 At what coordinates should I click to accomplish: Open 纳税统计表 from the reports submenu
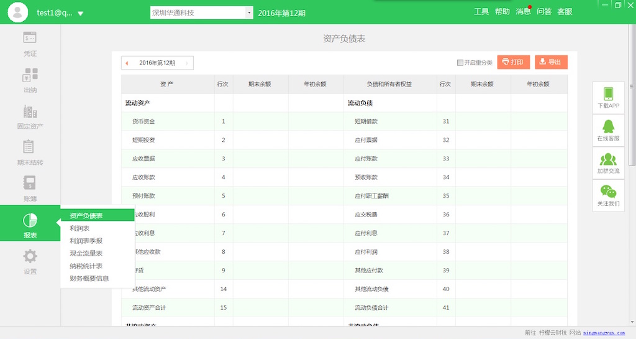tap(86, 266)
